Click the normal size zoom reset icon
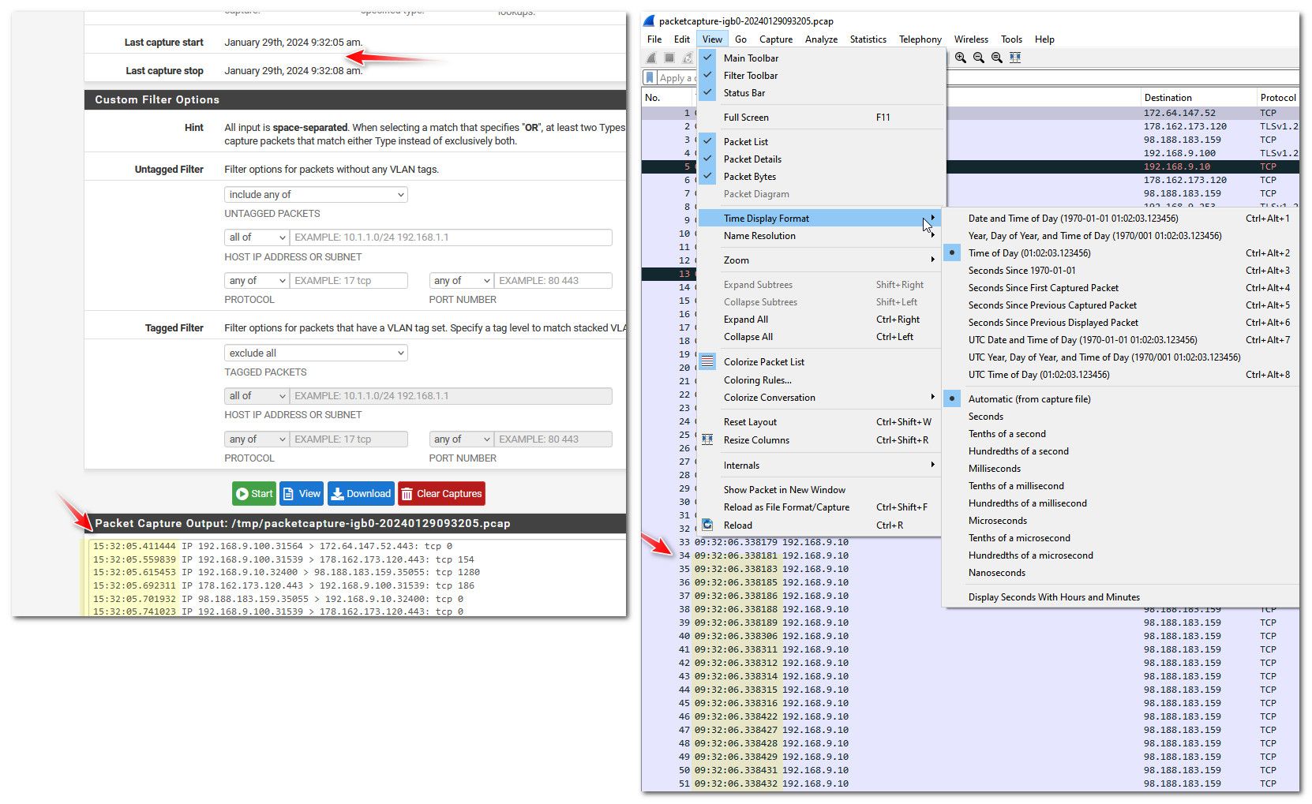The height and width of the screenshot is (804, 1312). coord(997,58)
